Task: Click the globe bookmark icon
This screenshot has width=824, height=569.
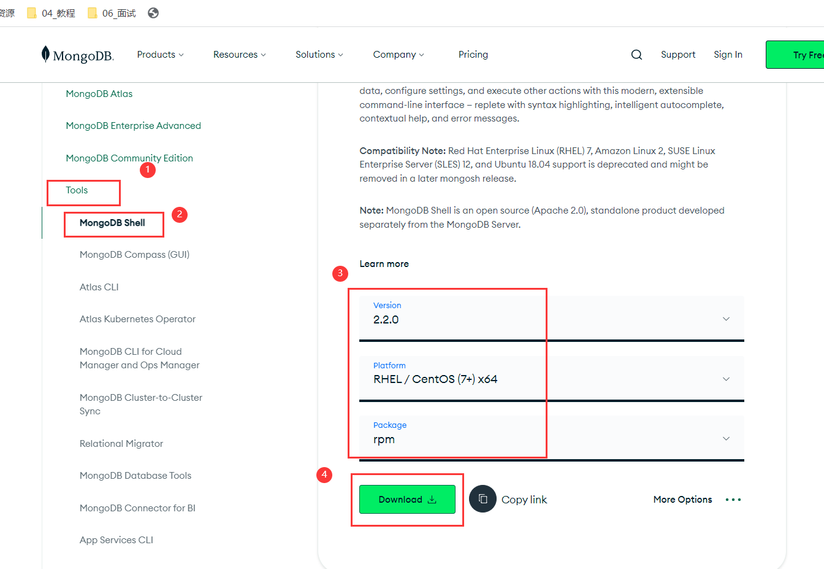Action: [x=153, y=13]
